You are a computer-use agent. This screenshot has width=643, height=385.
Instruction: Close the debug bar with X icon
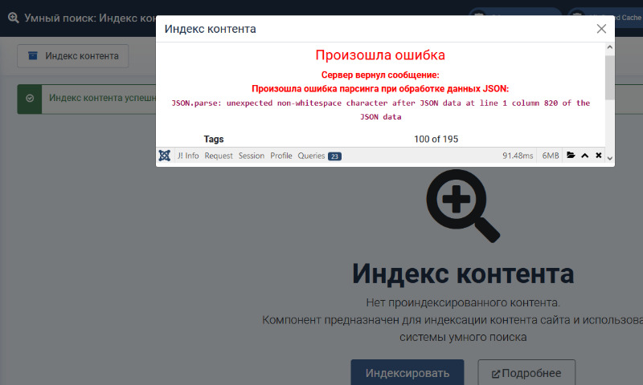(598, 156)
